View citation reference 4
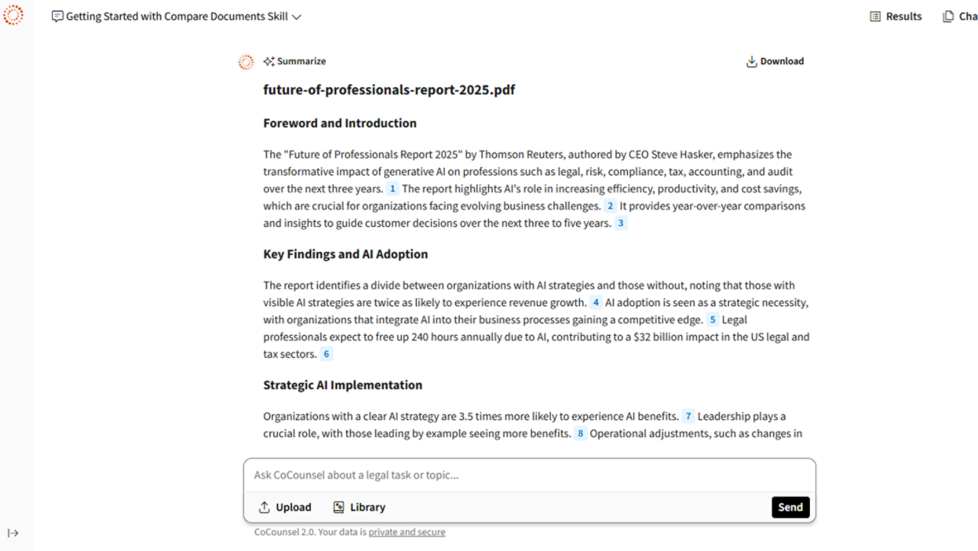 click(596, 303)
